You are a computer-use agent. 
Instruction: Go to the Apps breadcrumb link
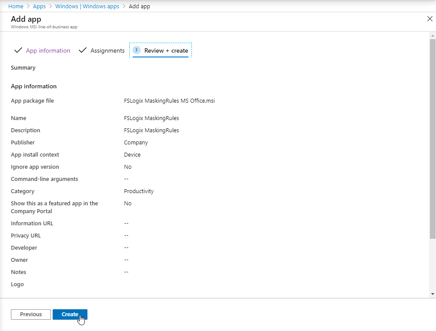[39, 7]
